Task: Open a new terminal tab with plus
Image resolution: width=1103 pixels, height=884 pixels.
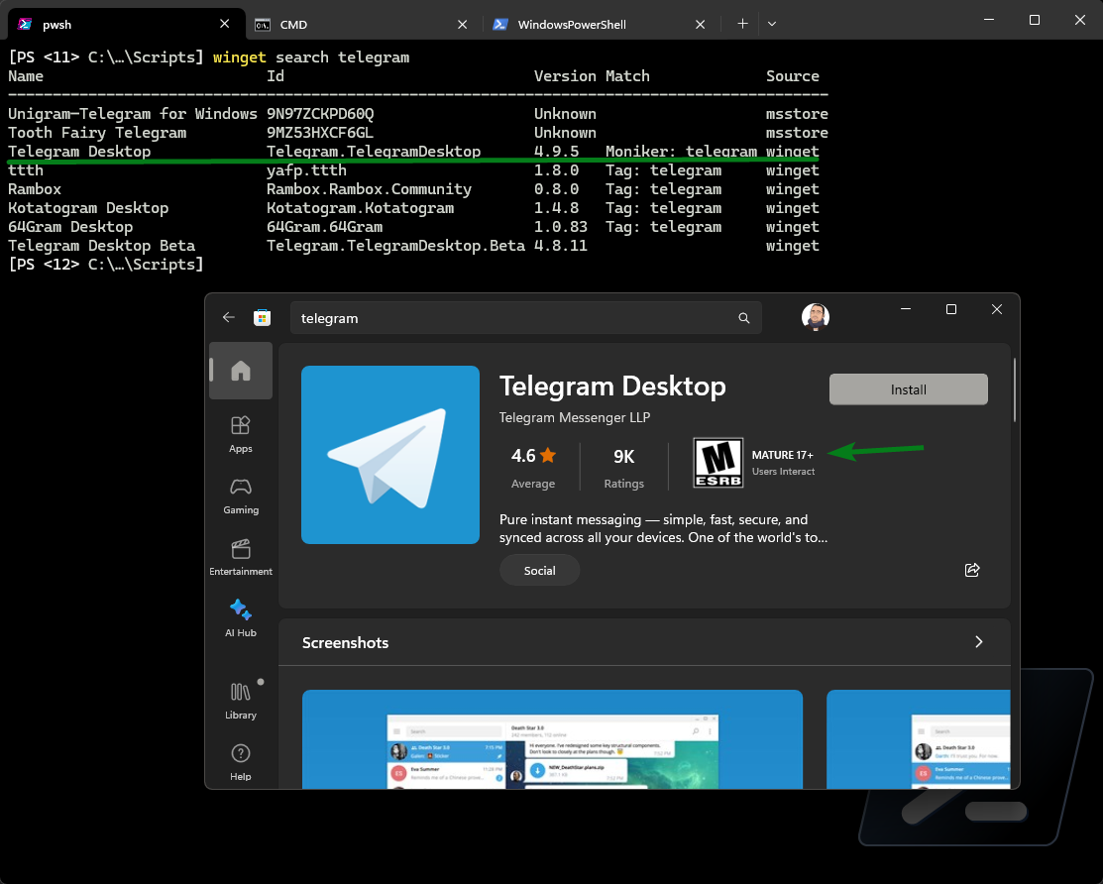Action: pyautogui.click(x=742, y=24)
